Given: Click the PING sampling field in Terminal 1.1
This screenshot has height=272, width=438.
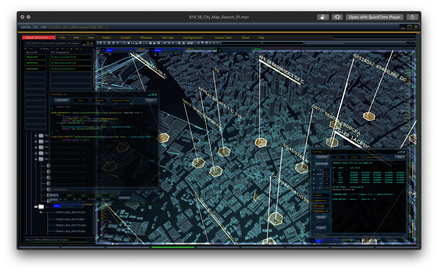Looking at the screenshot, I should coord(321,206).
